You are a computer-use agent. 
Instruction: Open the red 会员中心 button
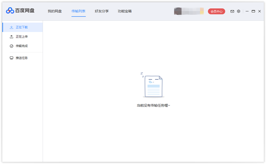pos(216,11)
